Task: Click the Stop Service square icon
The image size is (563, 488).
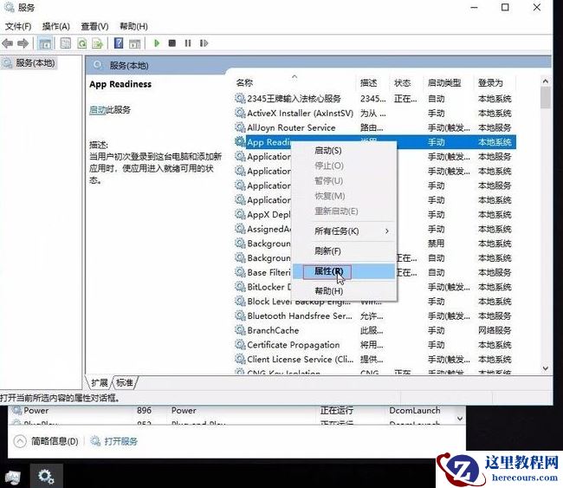Action: click(172, 43)
